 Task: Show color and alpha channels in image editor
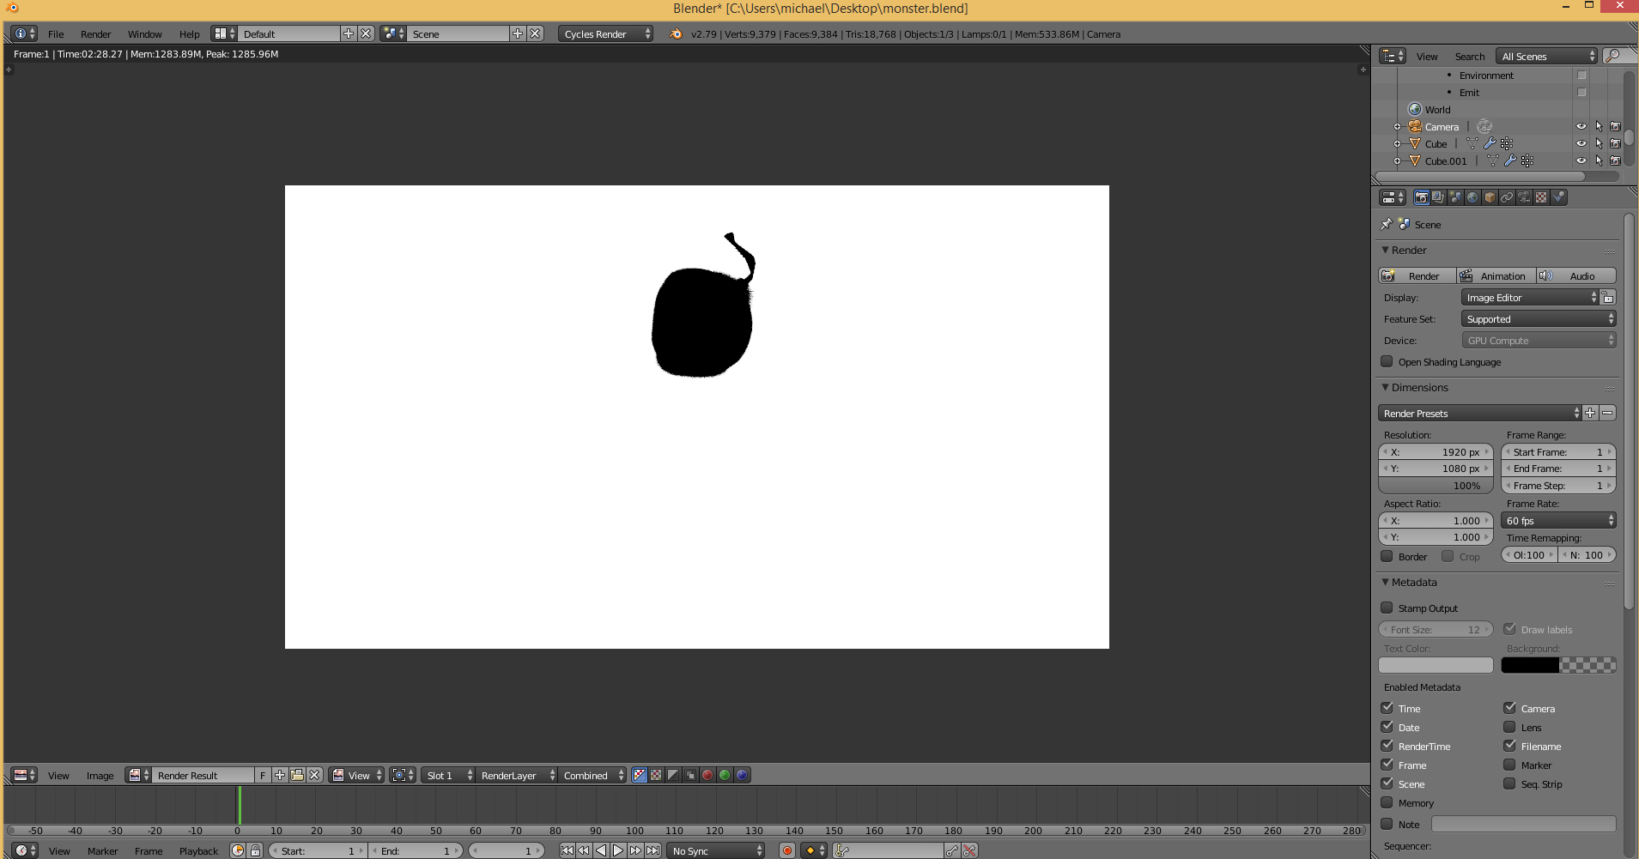coord(639,775)
